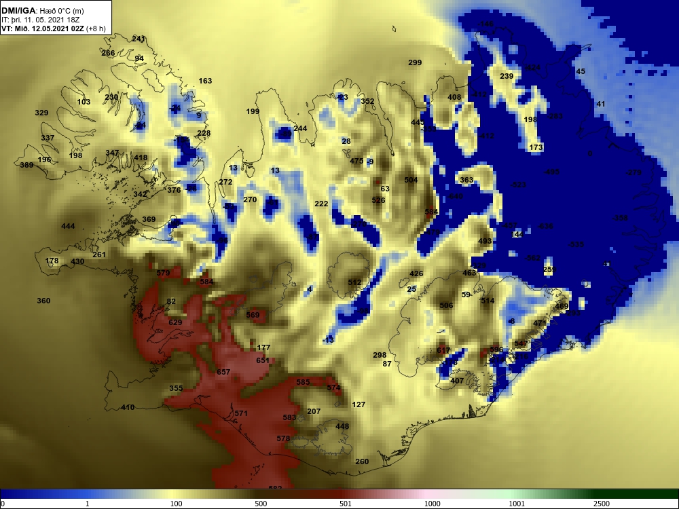Click the map value '493'

485,242
